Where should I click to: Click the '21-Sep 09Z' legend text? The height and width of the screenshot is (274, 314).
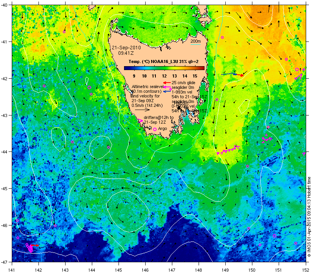click(x=142, y=101)
